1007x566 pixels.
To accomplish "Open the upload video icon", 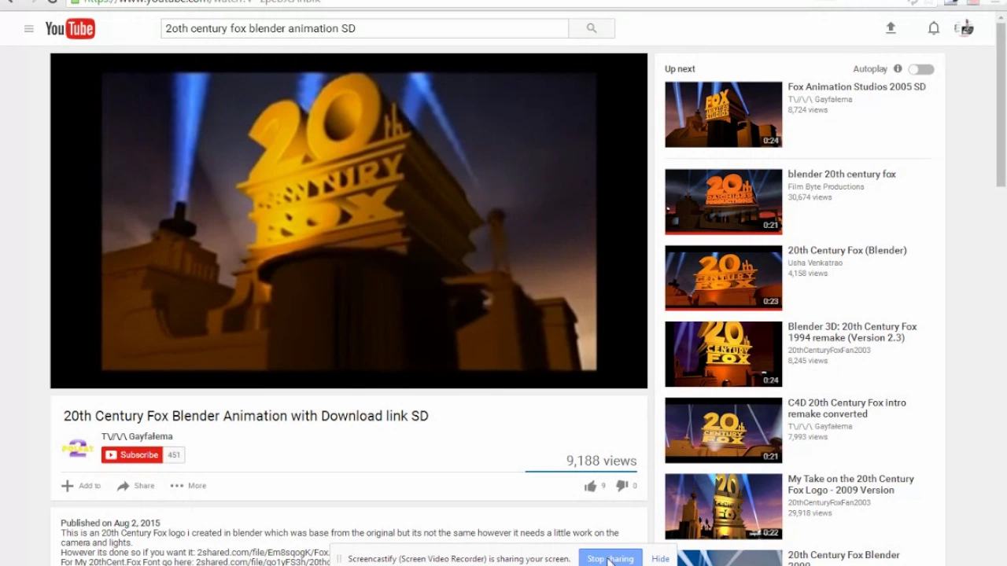I will coord(891,28).
